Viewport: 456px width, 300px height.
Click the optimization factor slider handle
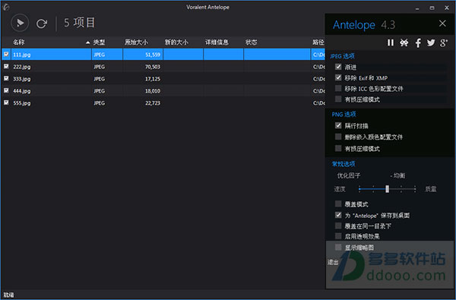tap(387, 189)
